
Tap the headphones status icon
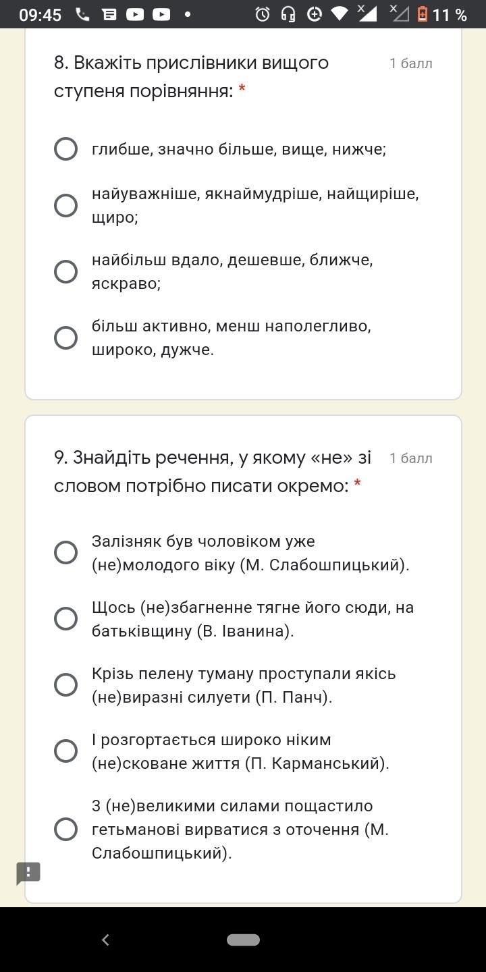pos(288,14)
